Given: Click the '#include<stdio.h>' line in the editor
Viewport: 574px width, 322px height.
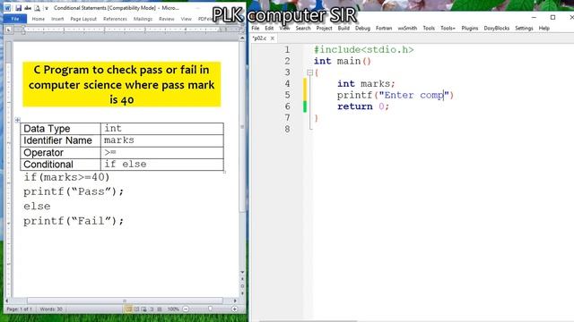Looking at the screenshot, I should [363, 50].
